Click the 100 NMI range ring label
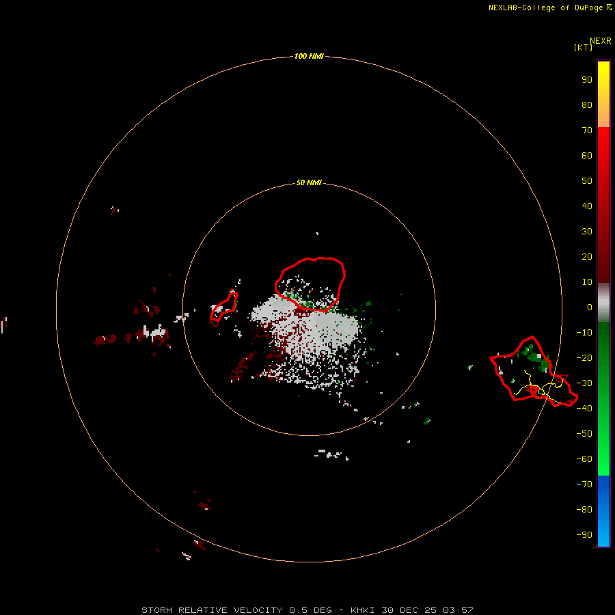The width and height of the screenshot is (615, 615). coord(309,57)
